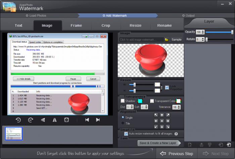Image resolution: width=235 pixels, height=159 pixels.
Task: Click the export layer template icon
Action: pos(229,145)
